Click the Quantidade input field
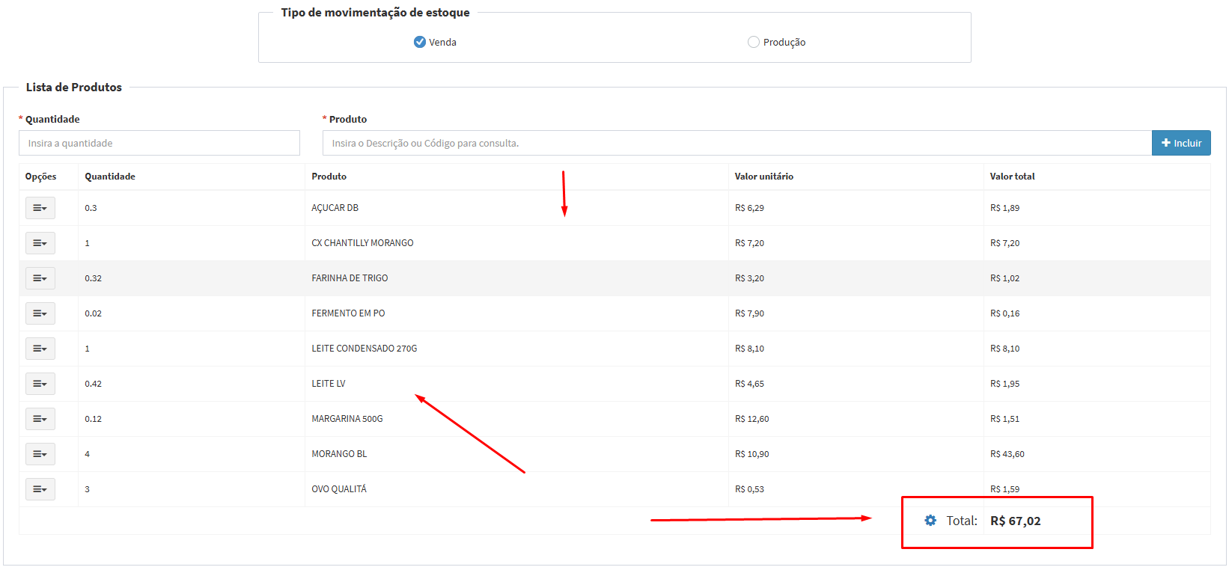 (x=159, y=143)
